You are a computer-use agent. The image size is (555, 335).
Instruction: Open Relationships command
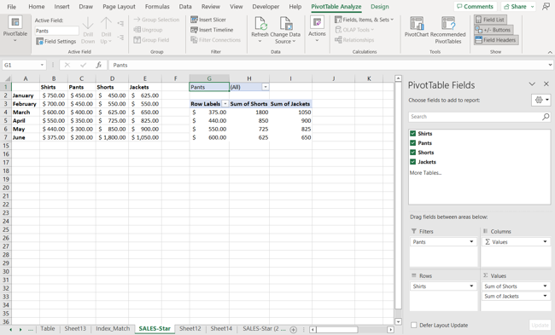coord(354,40)
